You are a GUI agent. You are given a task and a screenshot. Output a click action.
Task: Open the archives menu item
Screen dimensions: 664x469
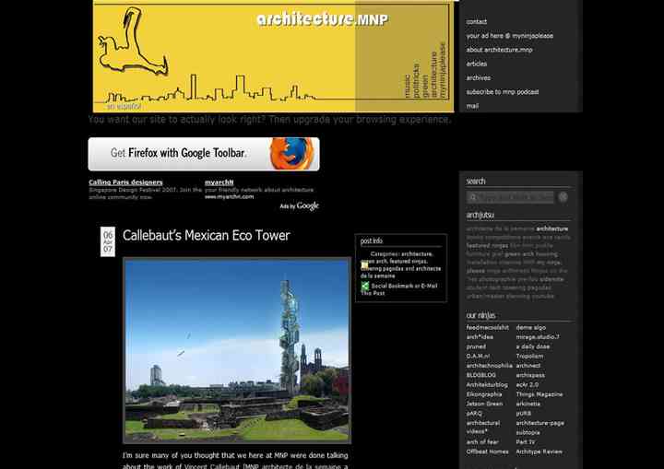click(x=478, y=78)
